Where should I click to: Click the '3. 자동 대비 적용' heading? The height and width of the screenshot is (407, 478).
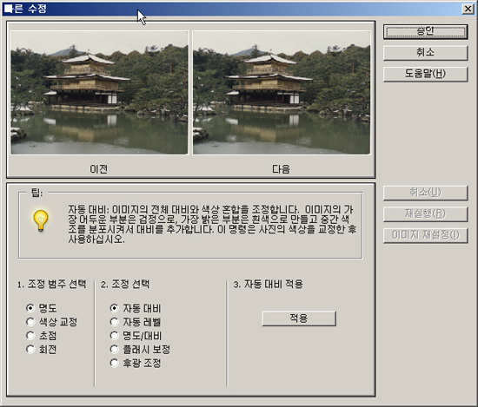[268, 285]
